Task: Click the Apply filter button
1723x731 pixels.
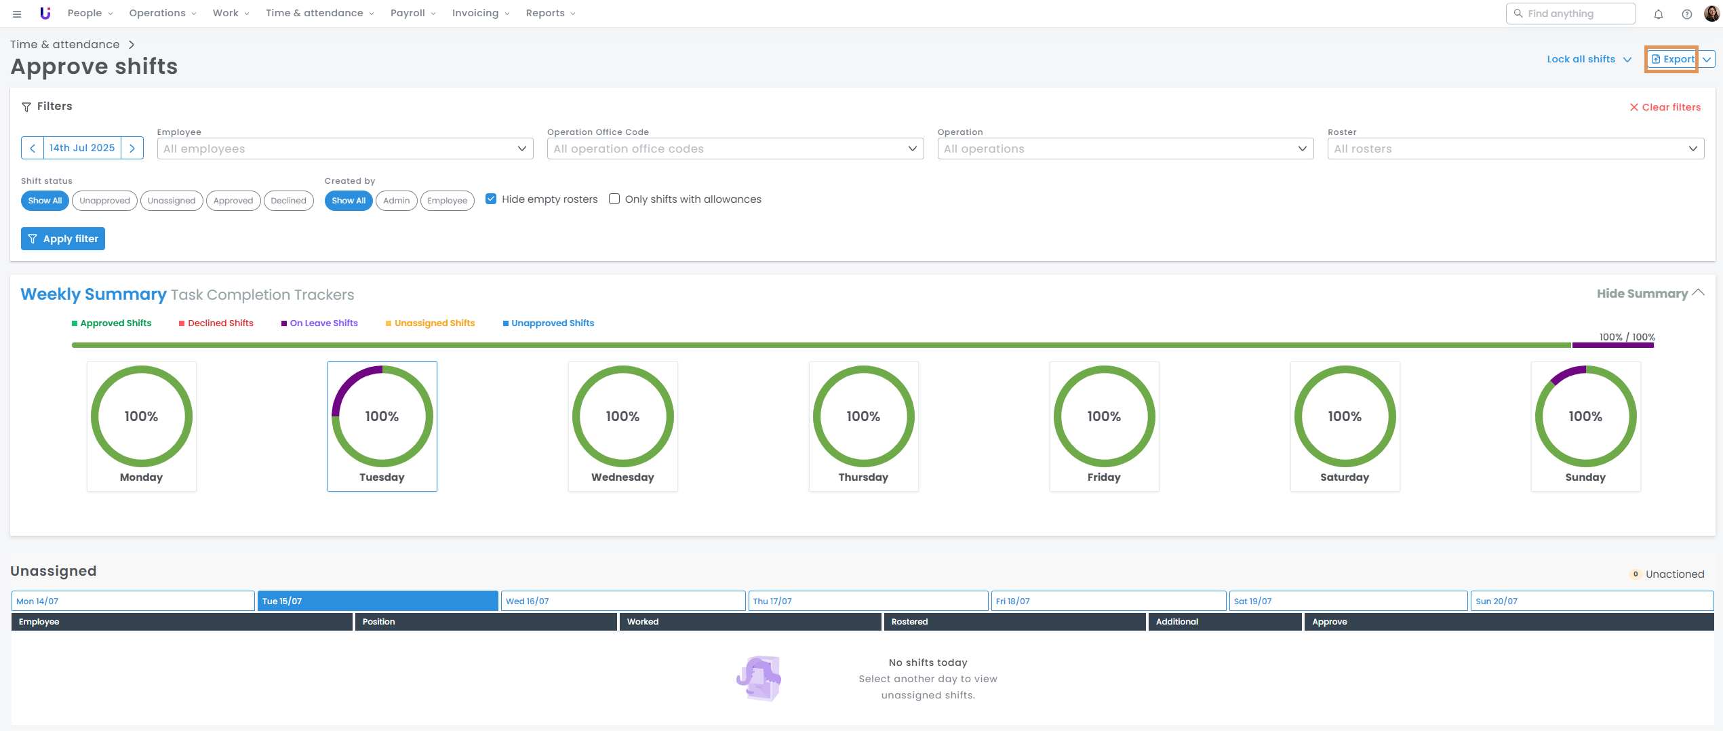Action: click(x=63, y=239)
